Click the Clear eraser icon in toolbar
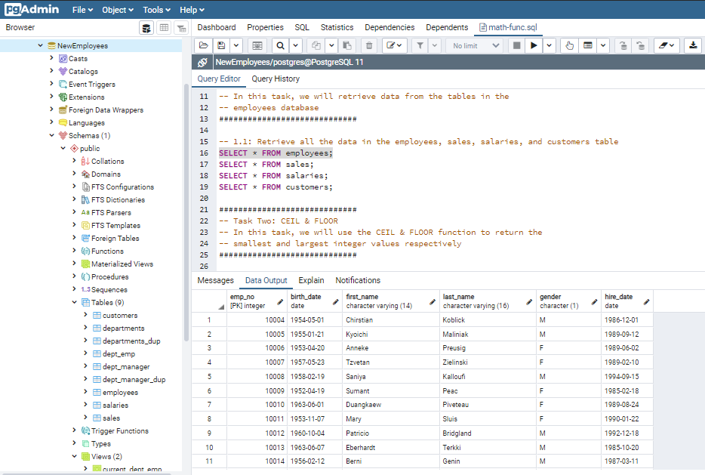Image resolution: width=705 pixels, height=475 pixels. click(663, 45)
